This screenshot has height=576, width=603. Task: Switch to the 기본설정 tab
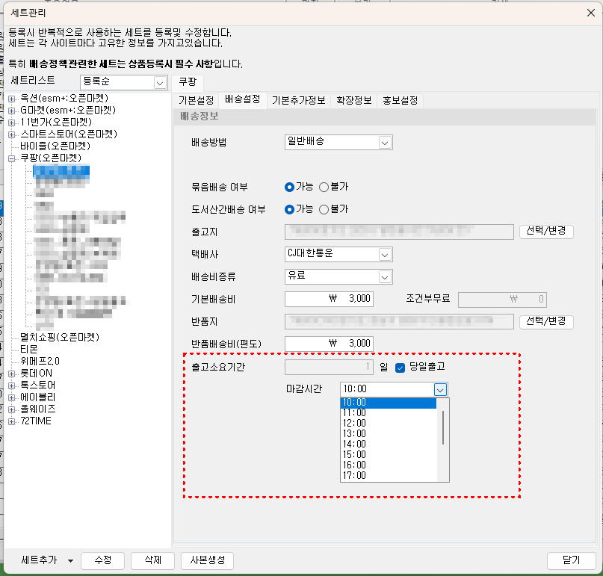(196, 100)
